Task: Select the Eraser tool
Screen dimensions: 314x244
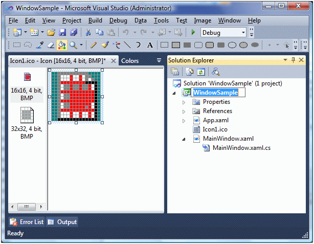Action: (51, 45)
